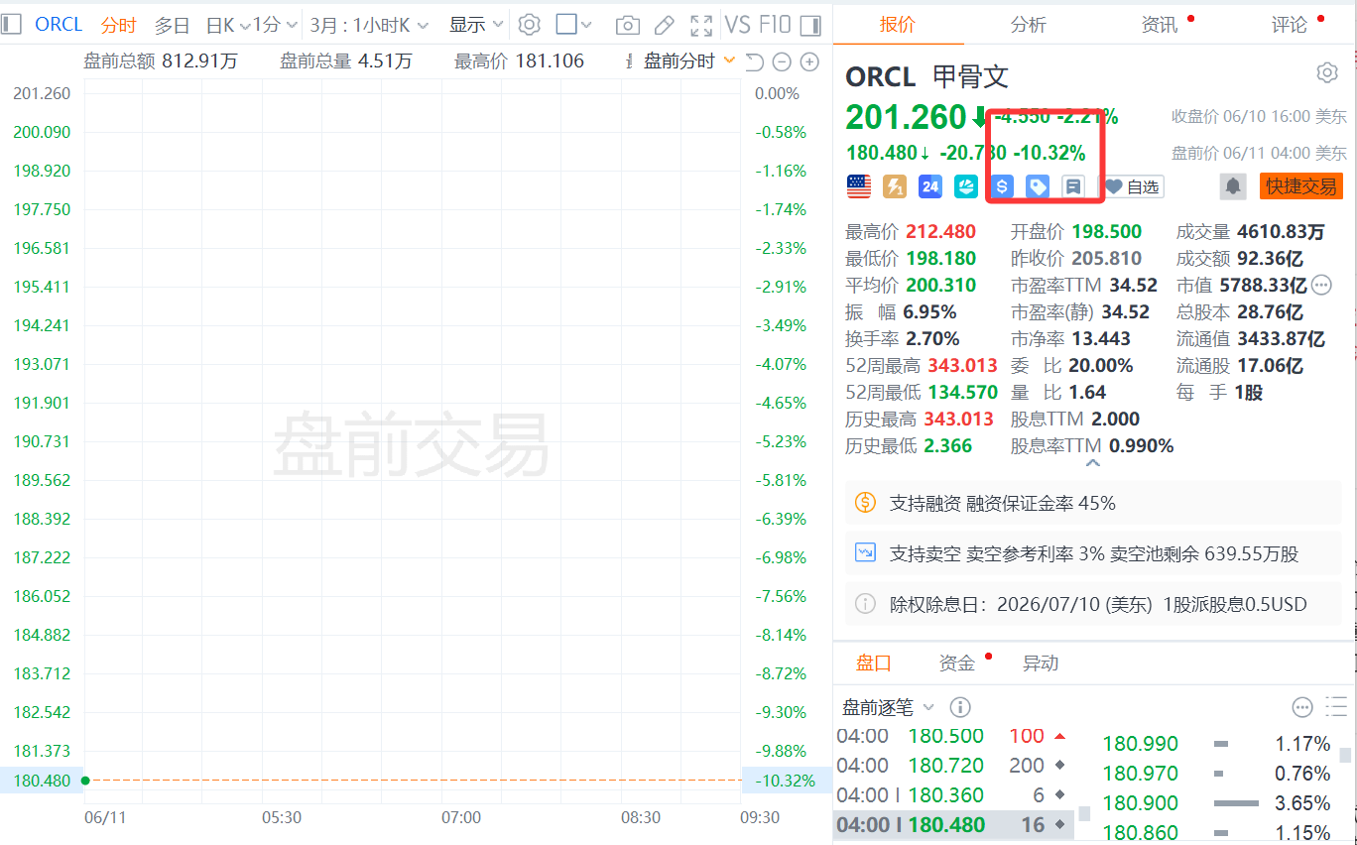Zoom in chart with plus icon
Image resolution: width=1357 pixels, height=845 pixels.
click(x=809, y=61)
